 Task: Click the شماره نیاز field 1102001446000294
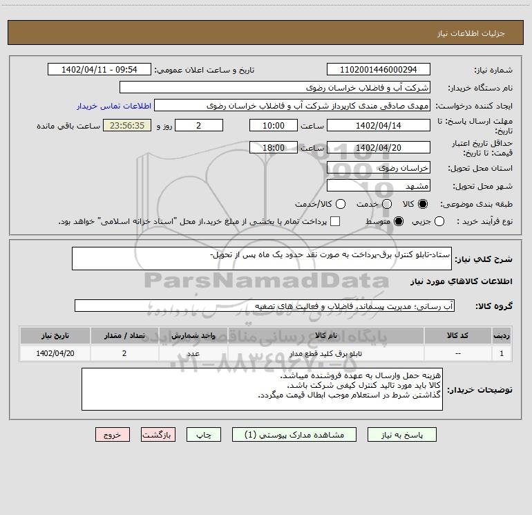click(379, 70)
